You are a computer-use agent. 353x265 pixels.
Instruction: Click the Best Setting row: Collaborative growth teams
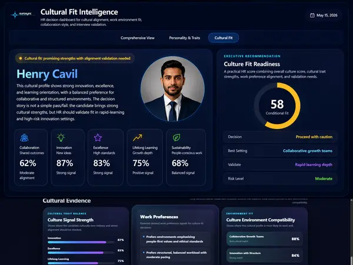tap(280, 151)
